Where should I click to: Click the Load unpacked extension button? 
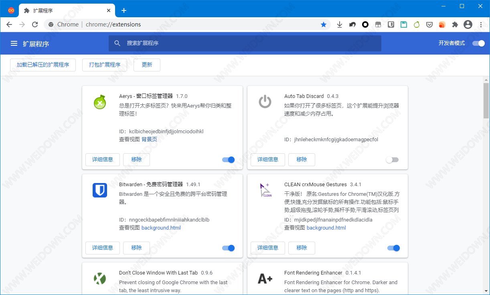43,65
